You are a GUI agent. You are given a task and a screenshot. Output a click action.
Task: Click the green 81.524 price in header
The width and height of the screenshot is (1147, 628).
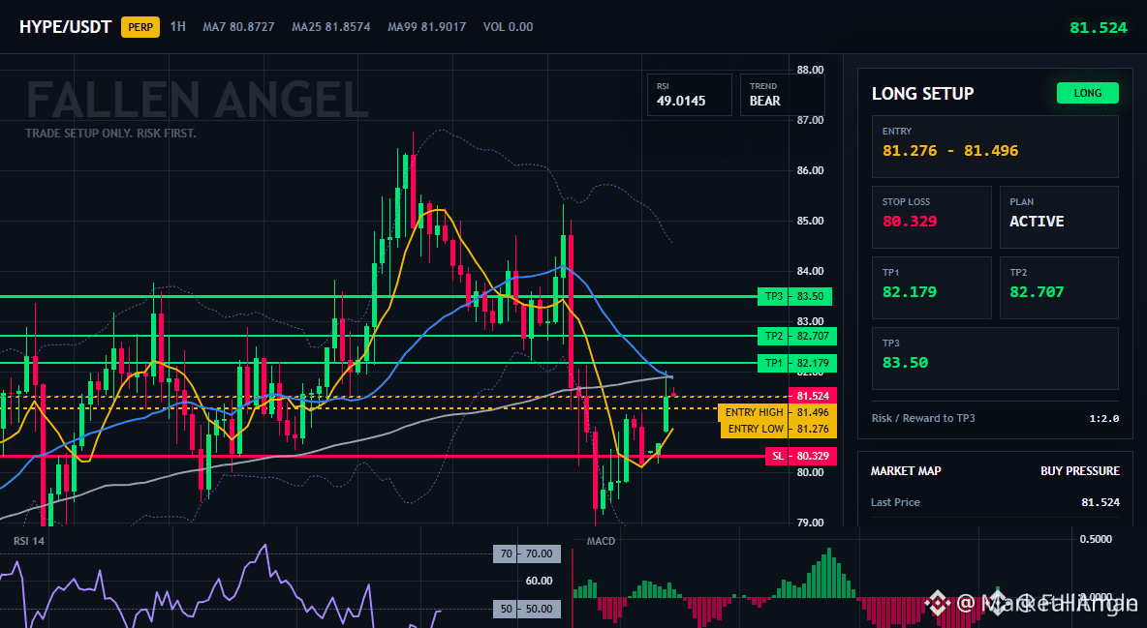click(1098, 28)
